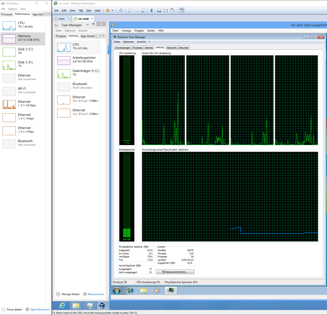The image size is (327, 315).
Task: Launch Internet Explorer from Windows 8 taskbar
Action: click(x=63, y=305)
